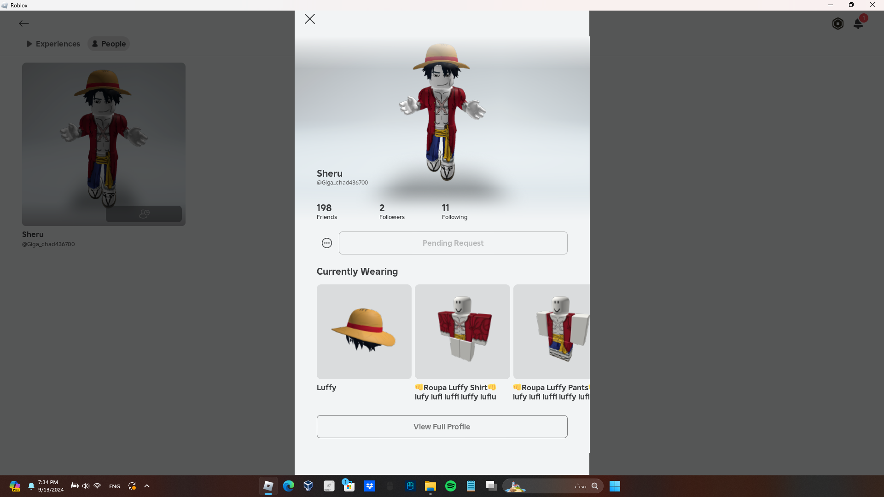884x497 pixels.
Task: Launch Microsoft Edge from taskbar
Action: tap(289, 486)
